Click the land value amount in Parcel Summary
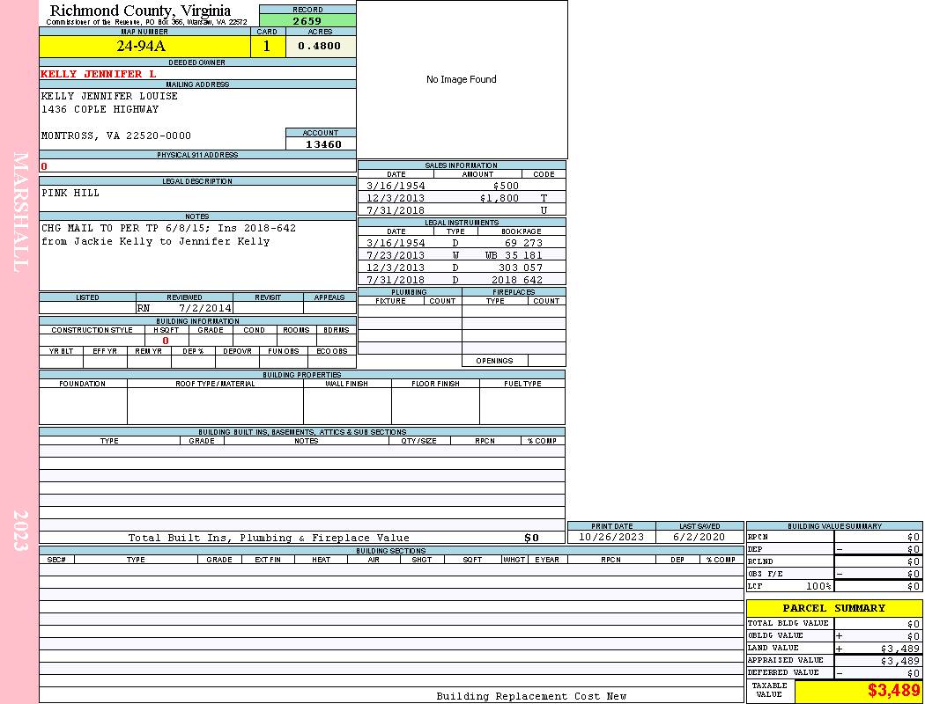The image size is (925, 704). pyautogui.click(x=900, y=649)
